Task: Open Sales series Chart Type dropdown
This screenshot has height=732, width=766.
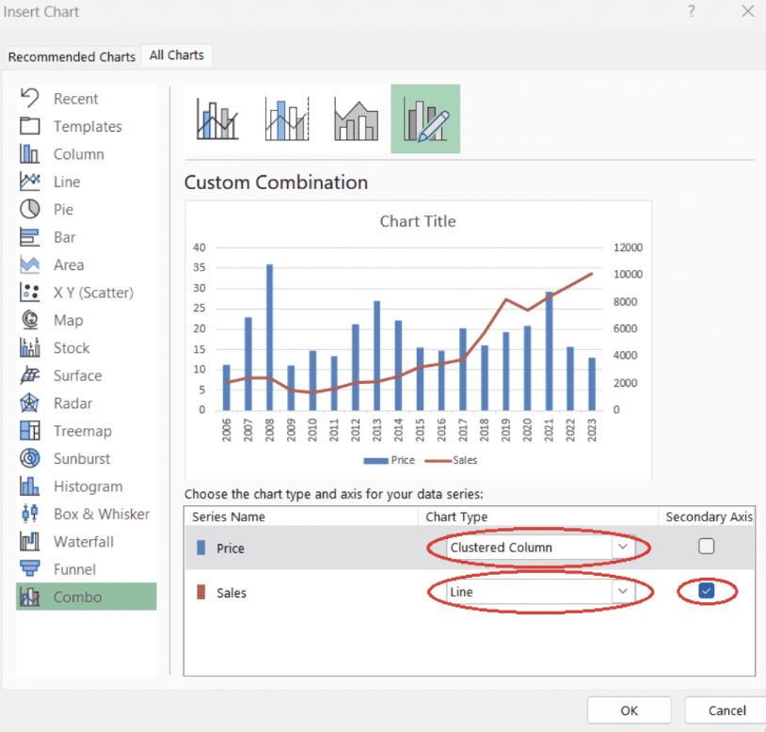Action: click(x=622, y=592)
